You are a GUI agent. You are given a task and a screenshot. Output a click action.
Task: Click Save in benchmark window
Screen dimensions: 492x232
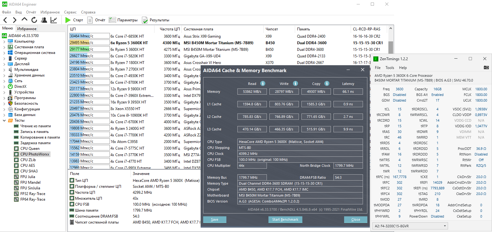pos(215,219)
